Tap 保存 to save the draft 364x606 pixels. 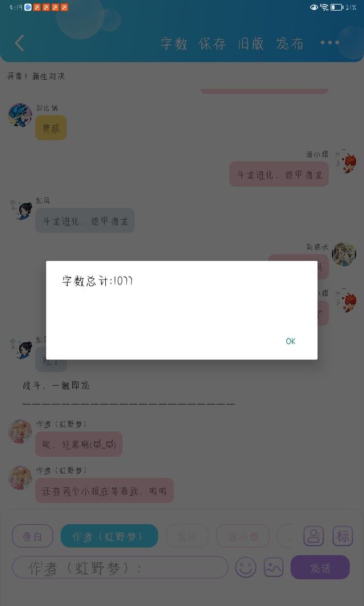pos(212,44)
